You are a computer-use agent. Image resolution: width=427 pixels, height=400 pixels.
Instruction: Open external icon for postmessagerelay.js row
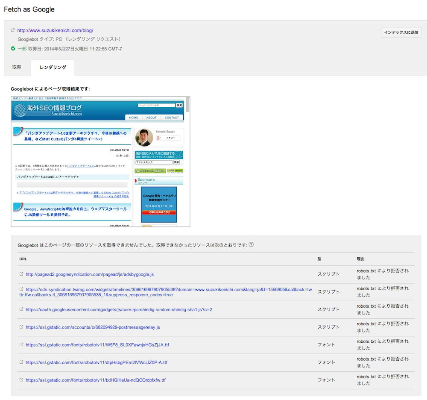[21, 326]
